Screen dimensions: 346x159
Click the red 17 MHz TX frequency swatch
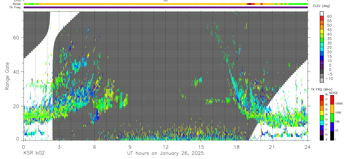[x=322, y=98]
